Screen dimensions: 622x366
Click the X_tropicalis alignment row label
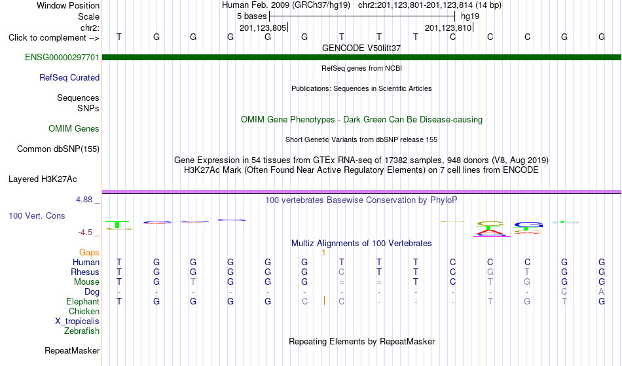[77, 321]
